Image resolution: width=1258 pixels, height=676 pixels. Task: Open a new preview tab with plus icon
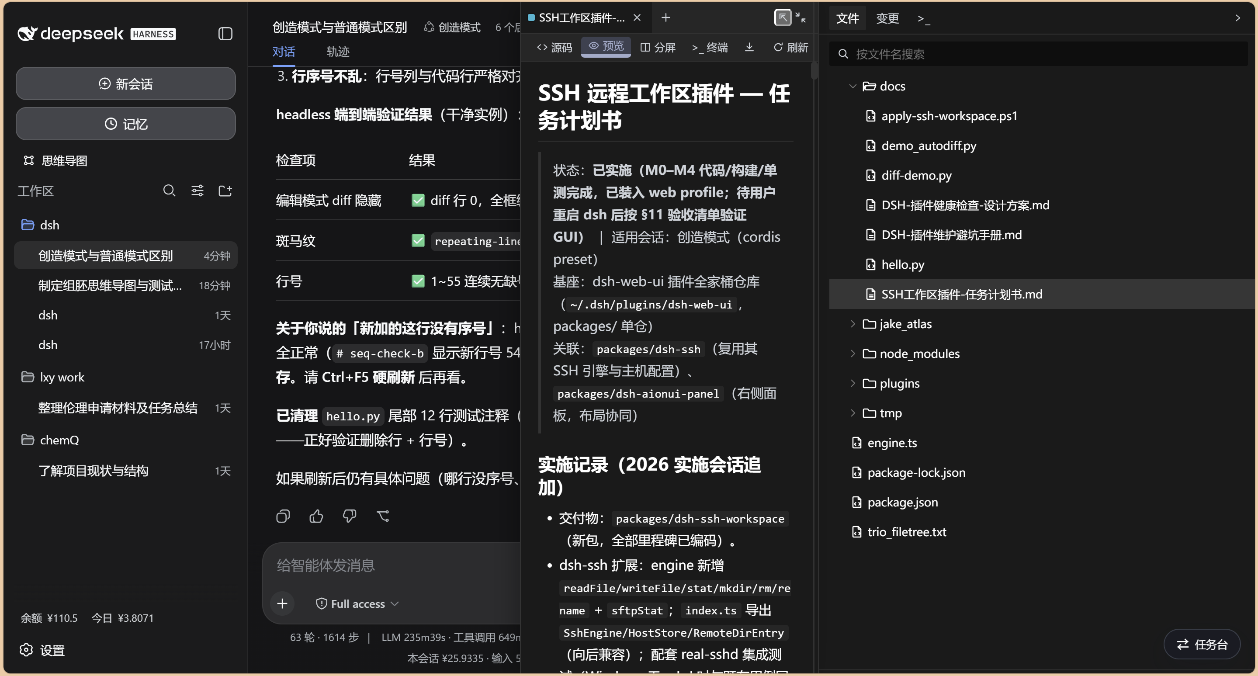click(x=665, y=18)
